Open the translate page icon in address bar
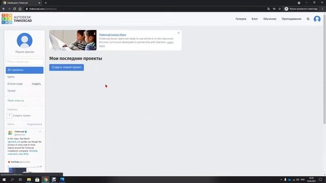The height and width of the screenshot is (183, 326). [268, 9]
